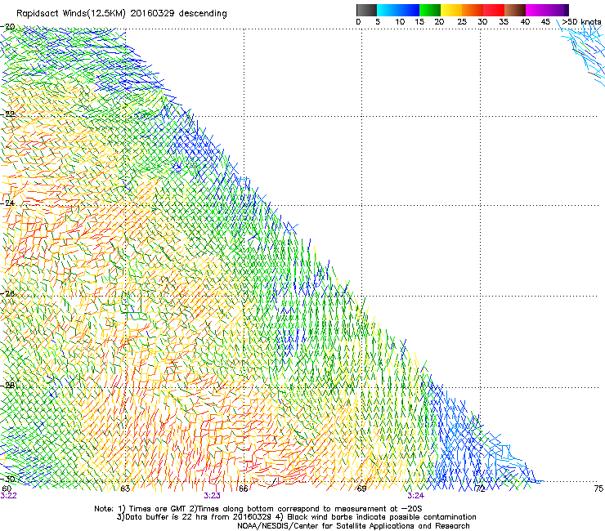Click the brown 35-40 knots legend segment
Screen dimensions: 605x531
[515, 10]
